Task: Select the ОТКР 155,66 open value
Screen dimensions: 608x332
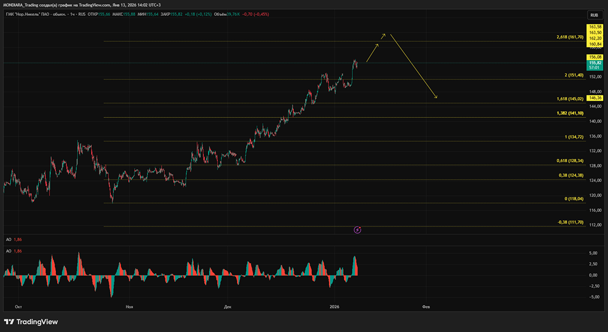Action: 99,15
